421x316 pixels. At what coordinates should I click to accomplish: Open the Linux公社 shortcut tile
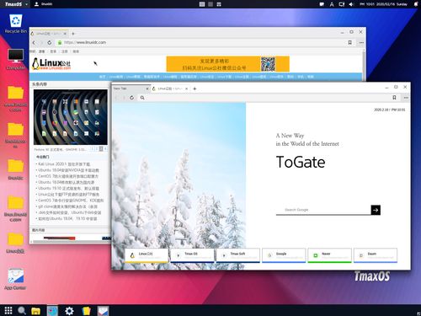[147, 255]
